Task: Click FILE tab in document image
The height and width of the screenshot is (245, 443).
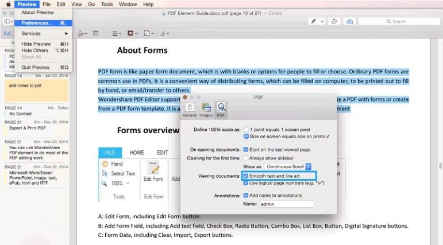Action: click(x=110, y=153)
